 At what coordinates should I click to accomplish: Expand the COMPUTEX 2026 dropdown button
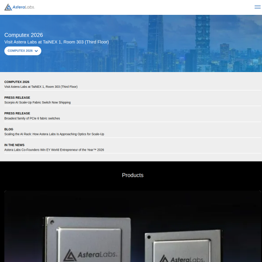coord(23,51)
